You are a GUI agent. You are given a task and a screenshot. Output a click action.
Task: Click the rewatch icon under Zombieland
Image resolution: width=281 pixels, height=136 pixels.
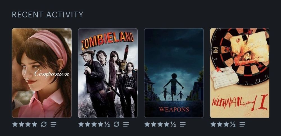[117, 124]
